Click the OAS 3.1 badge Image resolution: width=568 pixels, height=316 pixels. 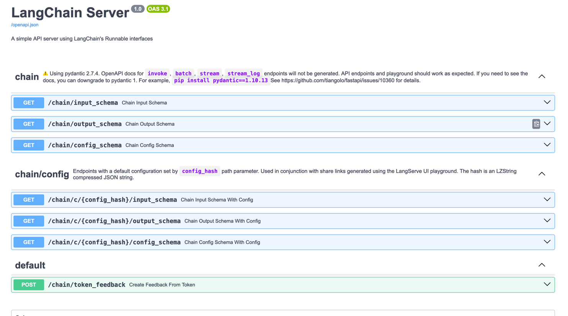click(x=158, y=9)
